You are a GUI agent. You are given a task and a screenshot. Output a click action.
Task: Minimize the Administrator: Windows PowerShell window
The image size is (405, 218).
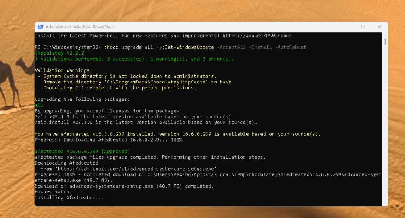pos(347,27)
